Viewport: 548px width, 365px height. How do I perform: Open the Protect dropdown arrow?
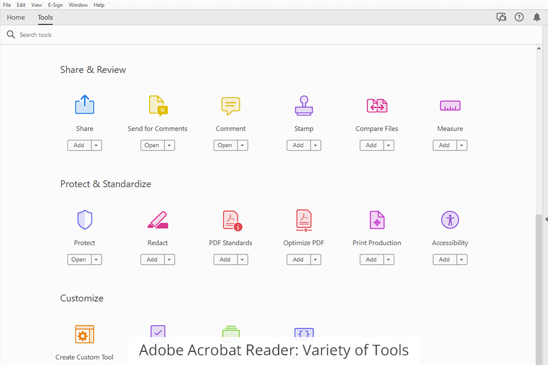(96, 259)
